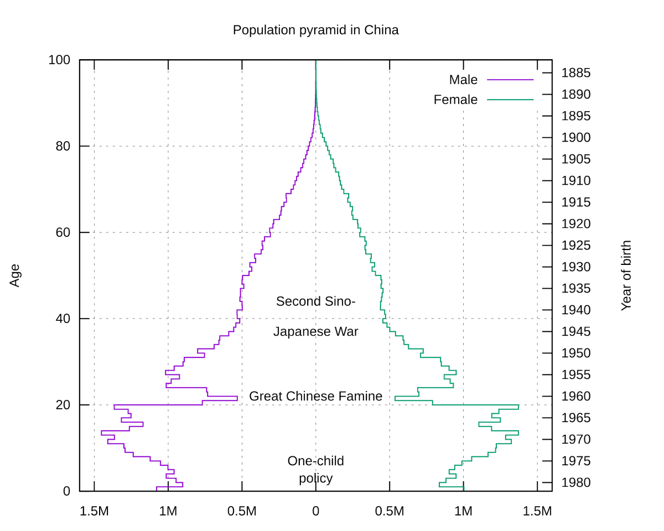
Task: Click the 'policy' annotation text
Action: [x=315, y=478]
